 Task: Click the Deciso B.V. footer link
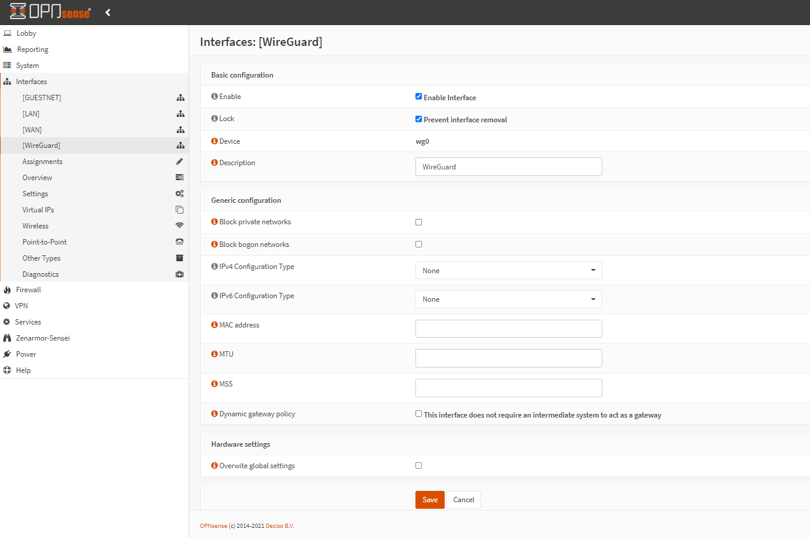(279, 525)
